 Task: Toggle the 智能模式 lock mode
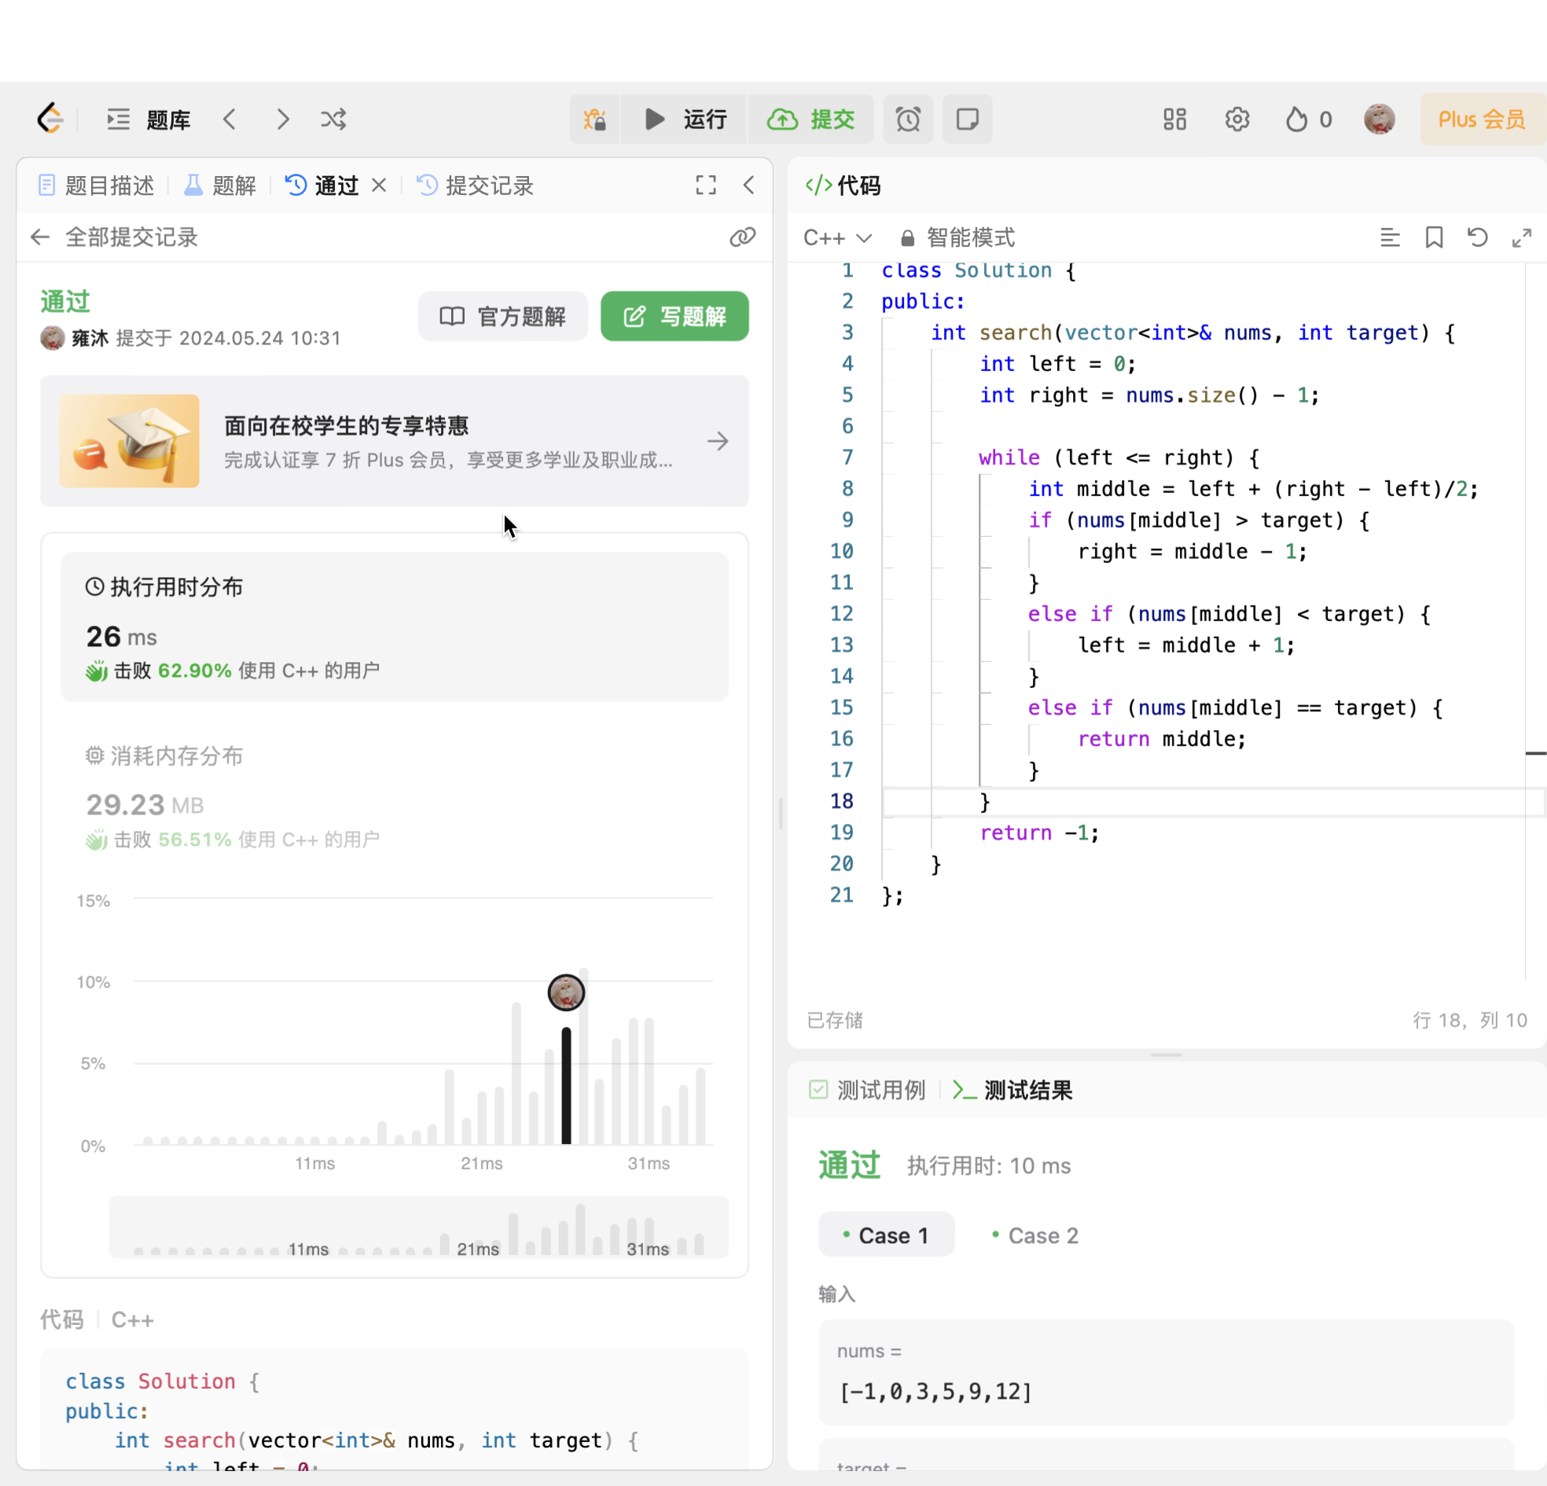(x=957, y=237)
